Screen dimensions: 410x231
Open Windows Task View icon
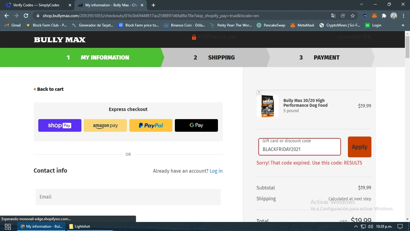click(8, 226)
